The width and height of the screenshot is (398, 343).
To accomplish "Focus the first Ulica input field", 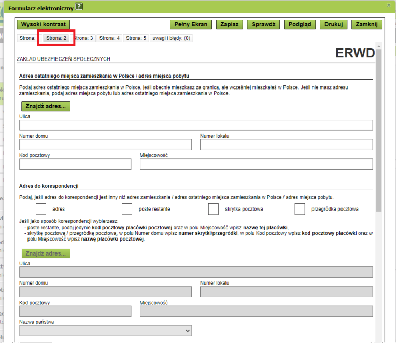I will click(x=196, y=125).
